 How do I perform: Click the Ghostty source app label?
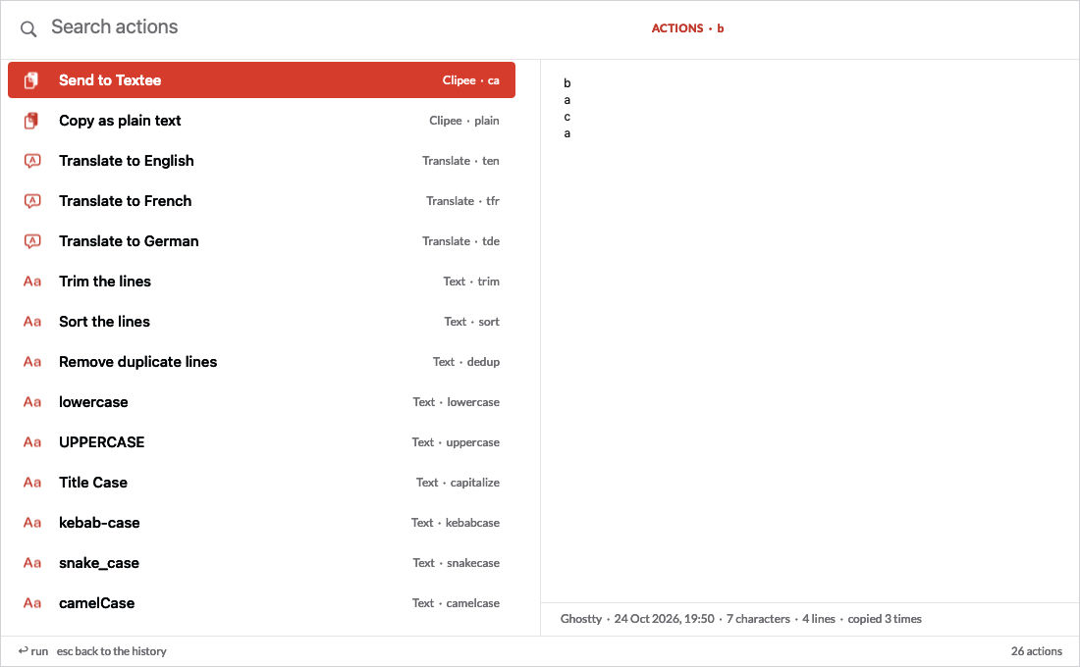pyautogui.click(x=580, y=619)
